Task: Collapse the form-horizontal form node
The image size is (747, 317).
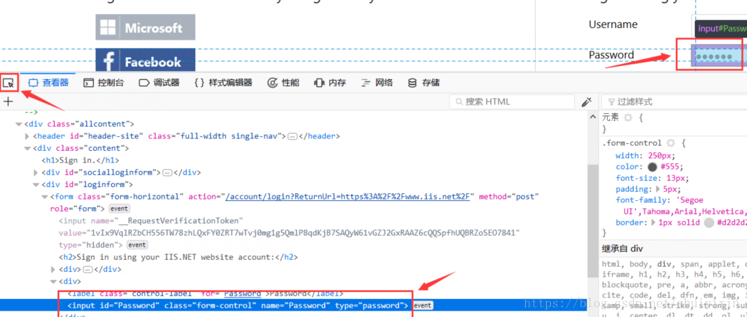Action: 44,197
